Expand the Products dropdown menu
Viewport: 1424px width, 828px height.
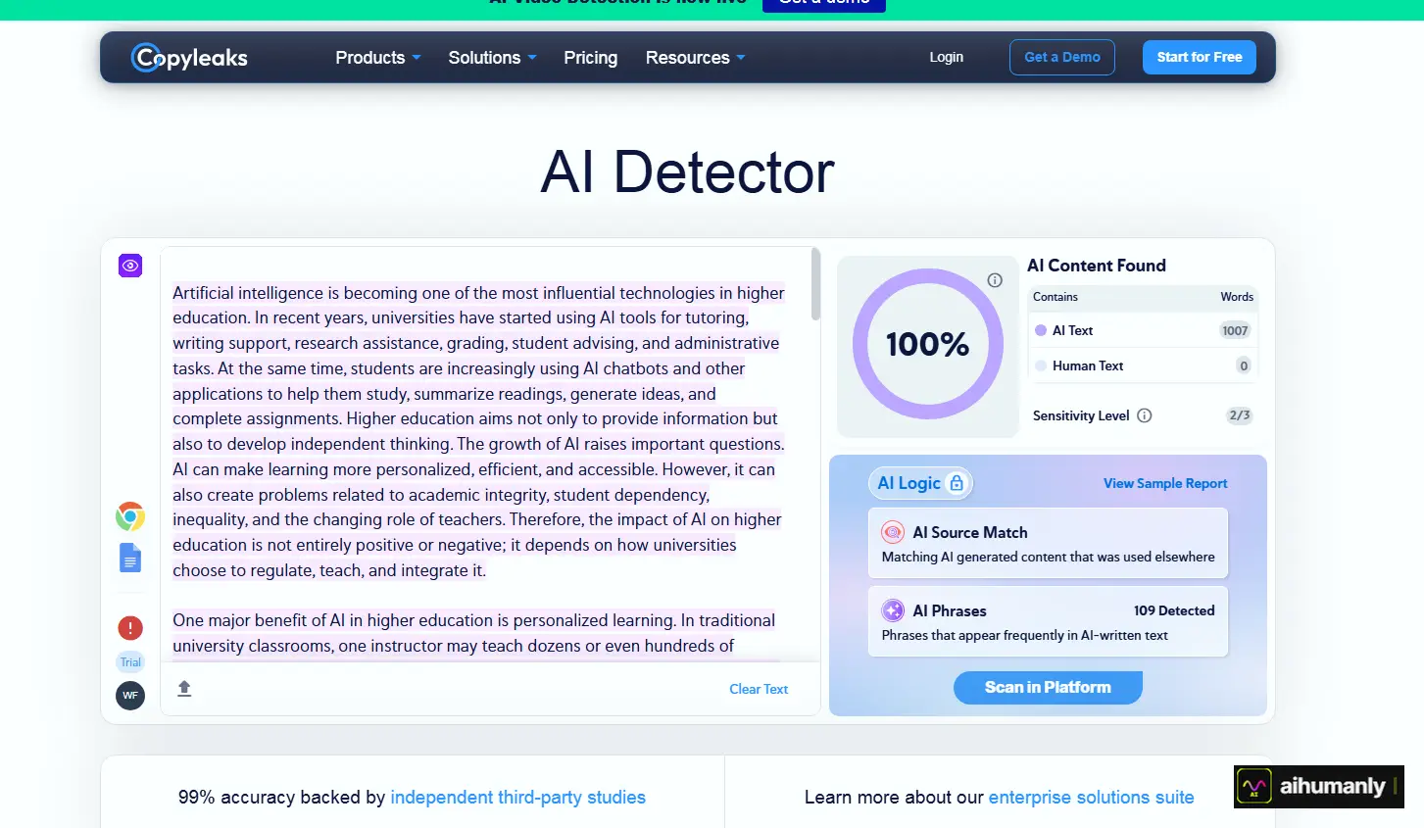378,58
